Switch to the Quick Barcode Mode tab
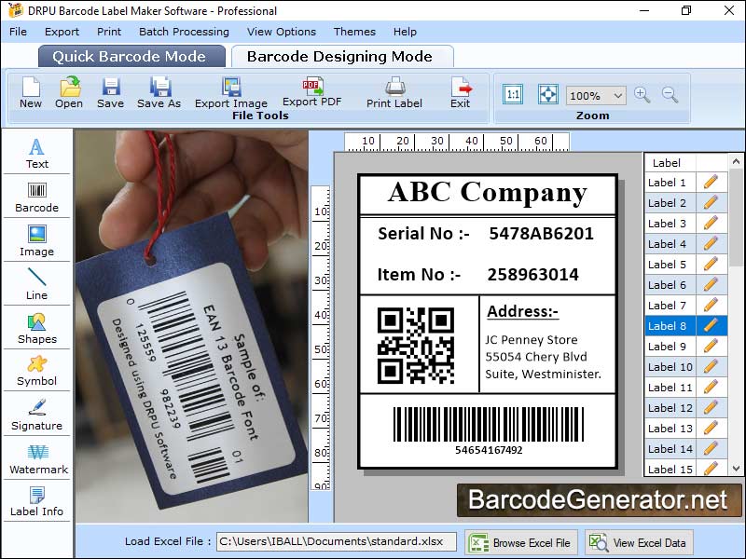 coord(131,56)
